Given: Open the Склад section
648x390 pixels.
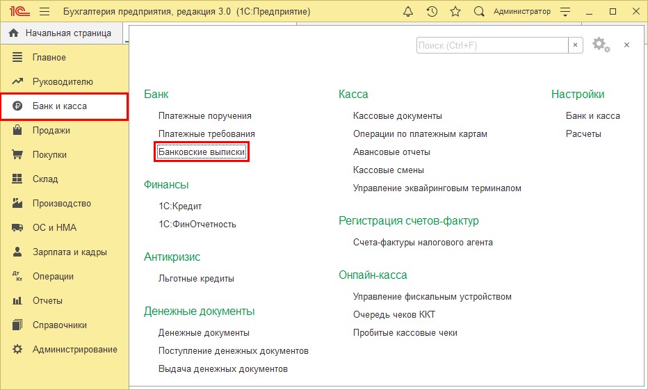Looking at the screenshot, I should point(64,179).
